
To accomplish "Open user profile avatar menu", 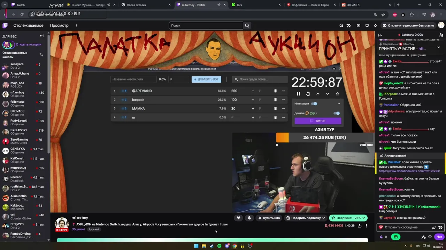I will pyautogui.click(x=441, y=25).
